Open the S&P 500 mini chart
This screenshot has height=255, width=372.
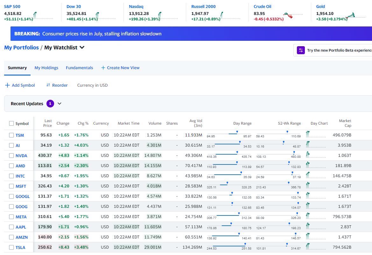pos(43,15)
